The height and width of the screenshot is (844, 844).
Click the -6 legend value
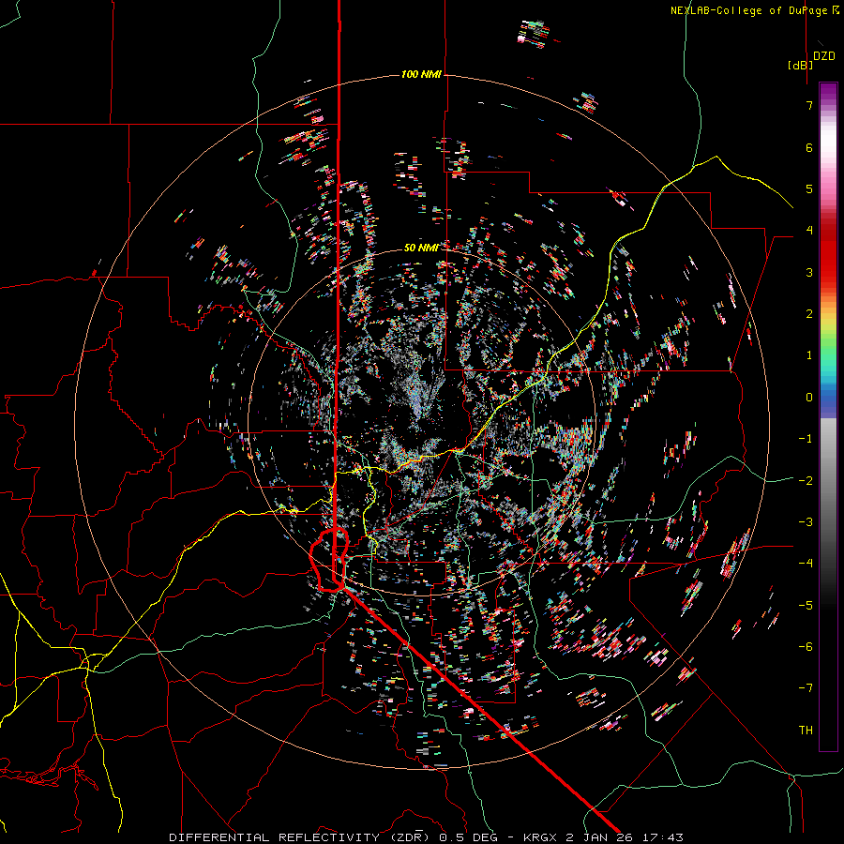point(806,647)
